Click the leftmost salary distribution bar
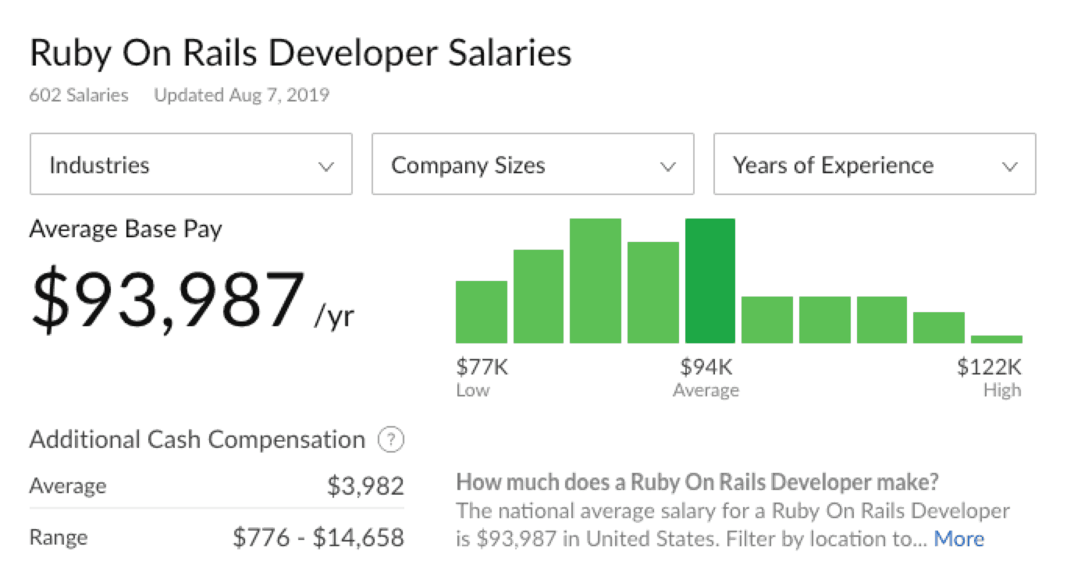The image size is (1074, 579). tap(482, 312)
